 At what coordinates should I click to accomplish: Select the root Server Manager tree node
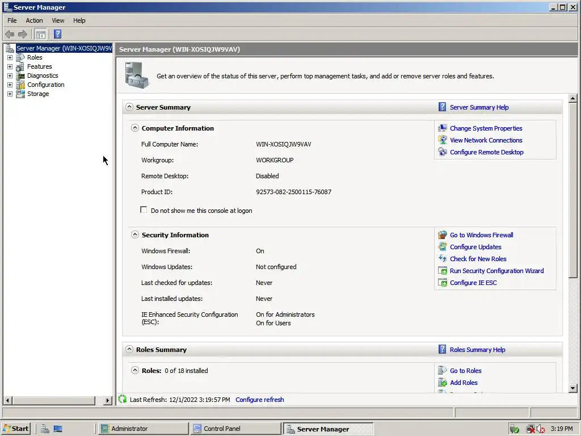click(x=64, y=48)
